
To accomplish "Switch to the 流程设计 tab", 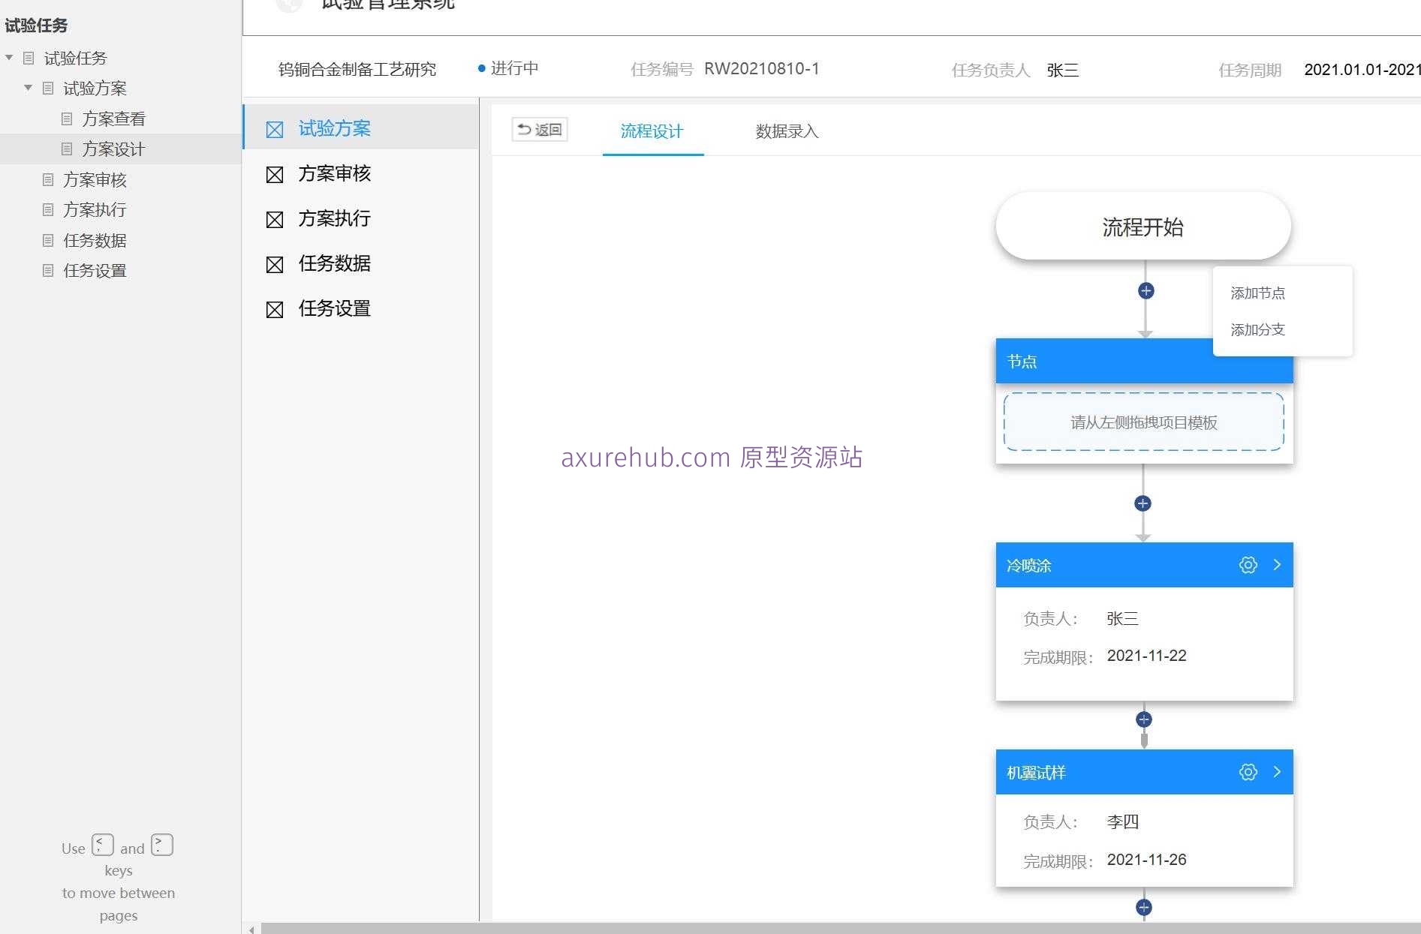I will (652, 131).
